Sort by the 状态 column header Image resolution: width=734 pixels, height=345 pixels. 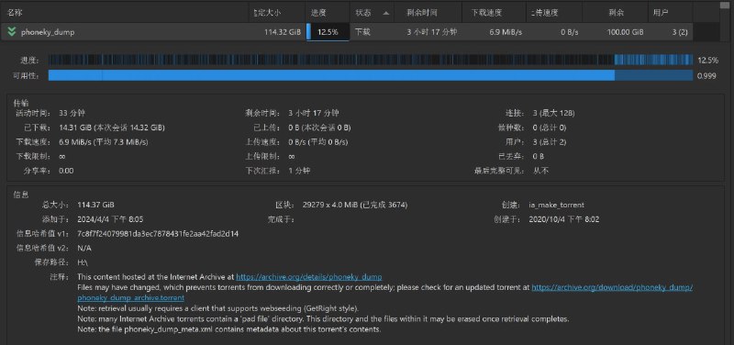tap(372, 13)
